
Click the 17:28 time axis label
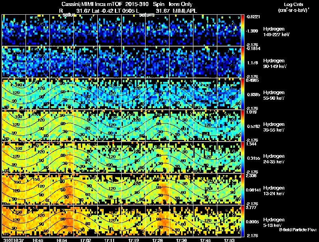tap(158, 240)
